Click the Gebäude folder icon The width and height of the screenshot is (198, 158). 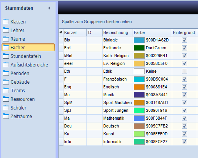coord(6,82)
